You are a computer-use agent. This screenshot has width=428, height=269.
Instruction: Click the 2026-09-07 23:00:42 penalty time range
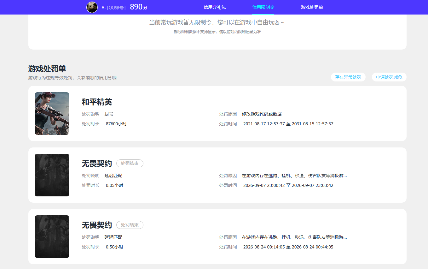coord(288,185)
